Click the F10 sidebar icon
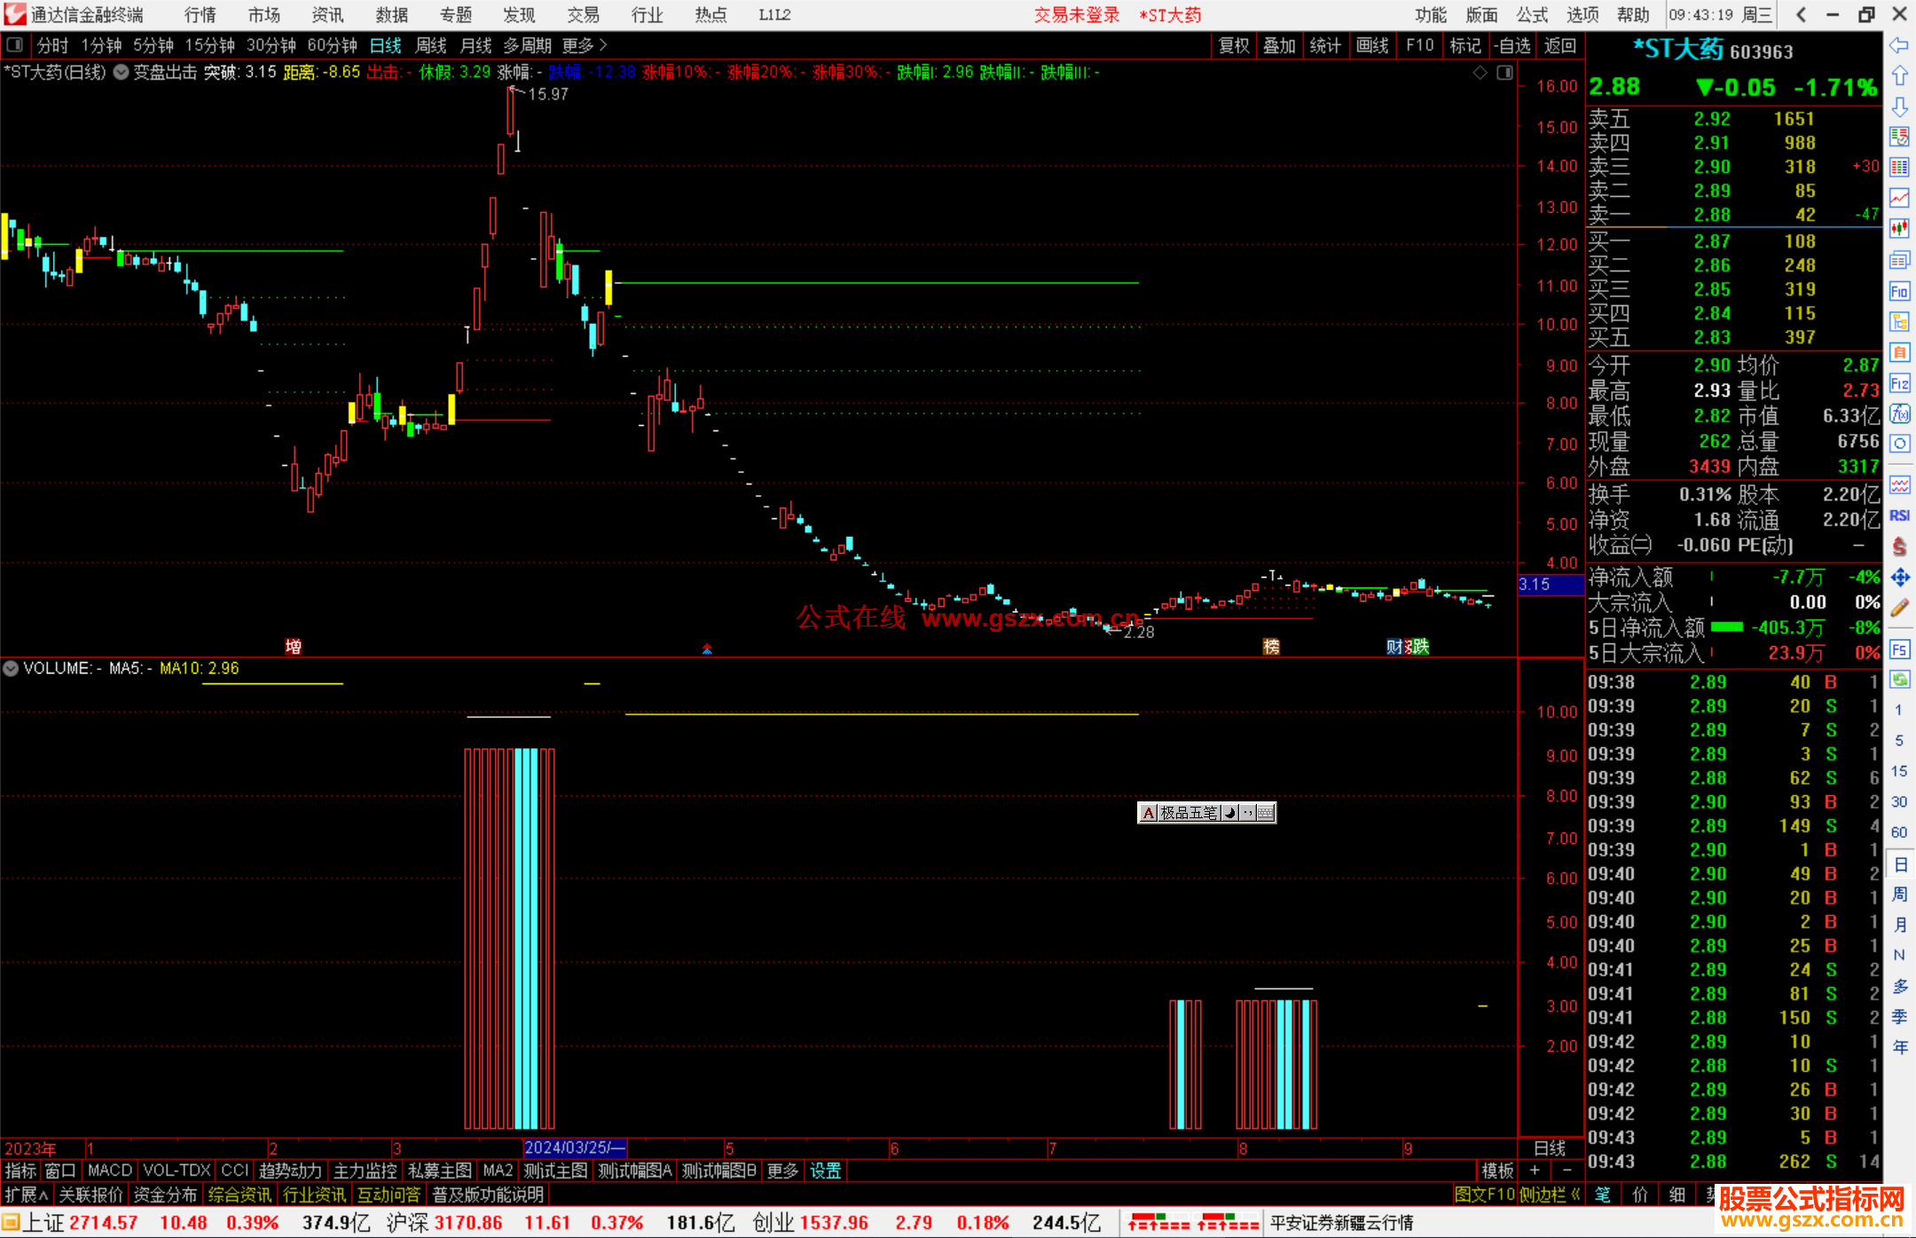Viewport: 1916px width, 1238px height. tap(1899, 292)
